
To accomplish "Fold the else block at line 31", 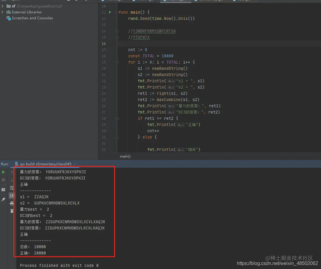I will 117,137.
